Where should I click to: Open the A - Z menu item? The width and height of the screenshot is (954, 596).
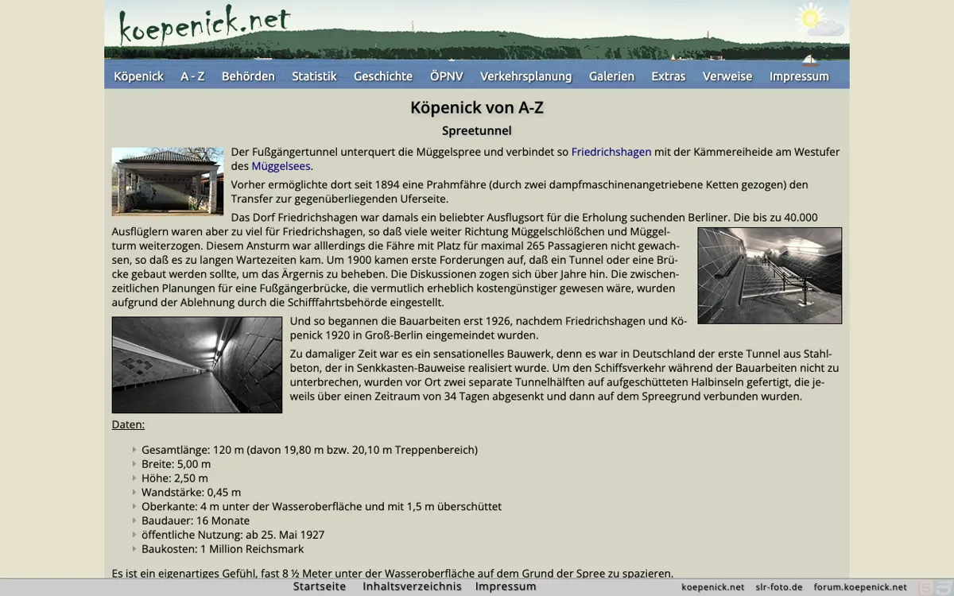[192, 76]
